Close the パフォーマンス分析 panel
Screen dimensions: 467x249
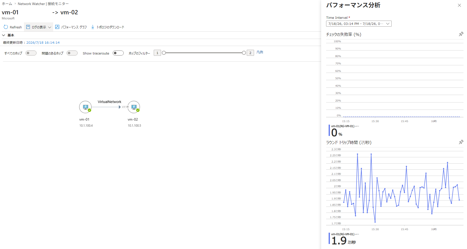(x=459, y=5)
